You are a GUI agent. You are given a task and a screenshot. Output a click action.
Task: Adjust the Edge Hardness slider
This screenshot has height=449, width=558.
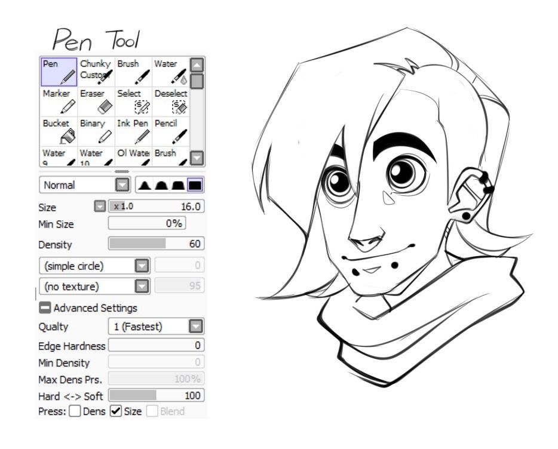coord(156,345)
